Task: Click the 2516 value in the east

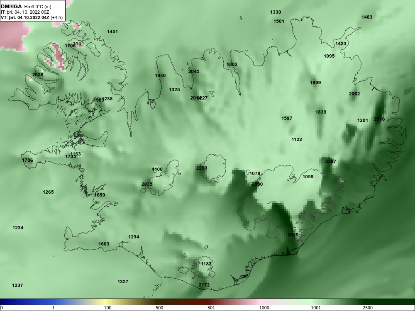Action: point(379,119)
